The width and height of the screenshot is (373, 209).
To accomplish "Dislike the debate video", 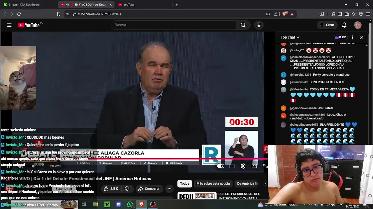I will click(x=127, y=189).
